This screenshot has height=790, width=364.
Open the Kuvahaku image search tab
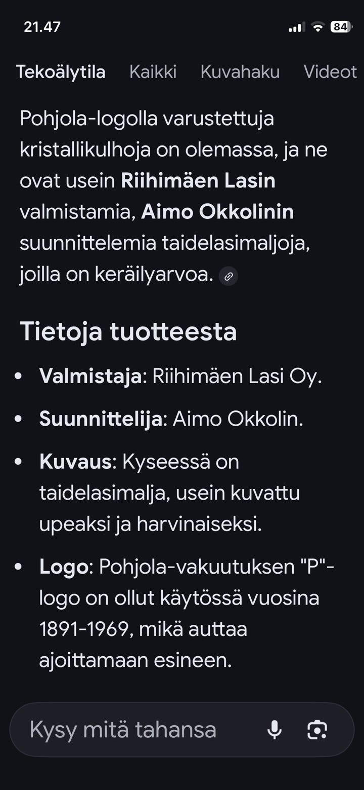[240, 72]
